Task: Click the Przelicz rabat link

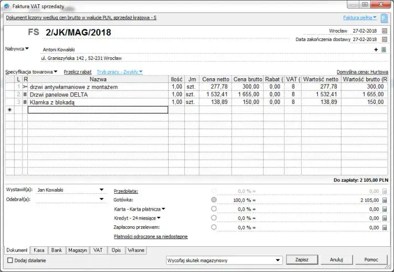Action: tap(77, 71)
